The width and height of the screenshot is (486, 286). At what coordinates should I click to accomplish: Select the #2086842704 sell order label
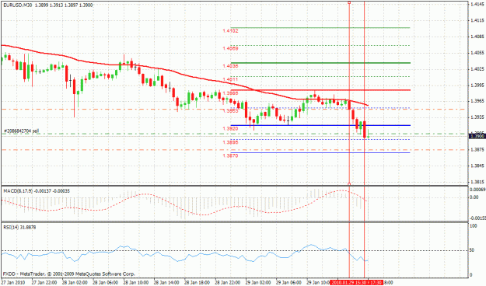[22, 131]
